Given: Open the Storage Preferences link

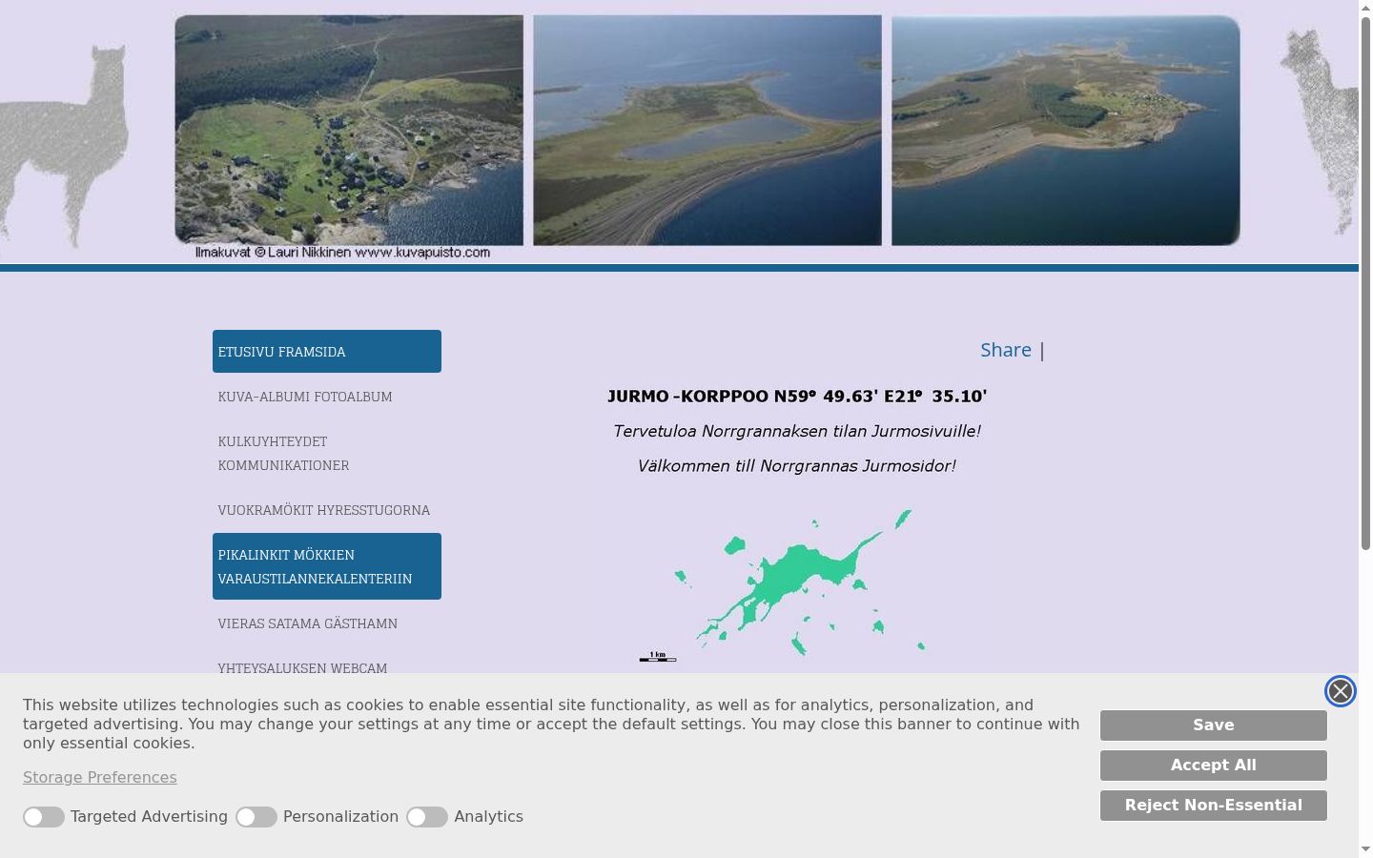Looking at the screenshot, I should pos(100,778).
